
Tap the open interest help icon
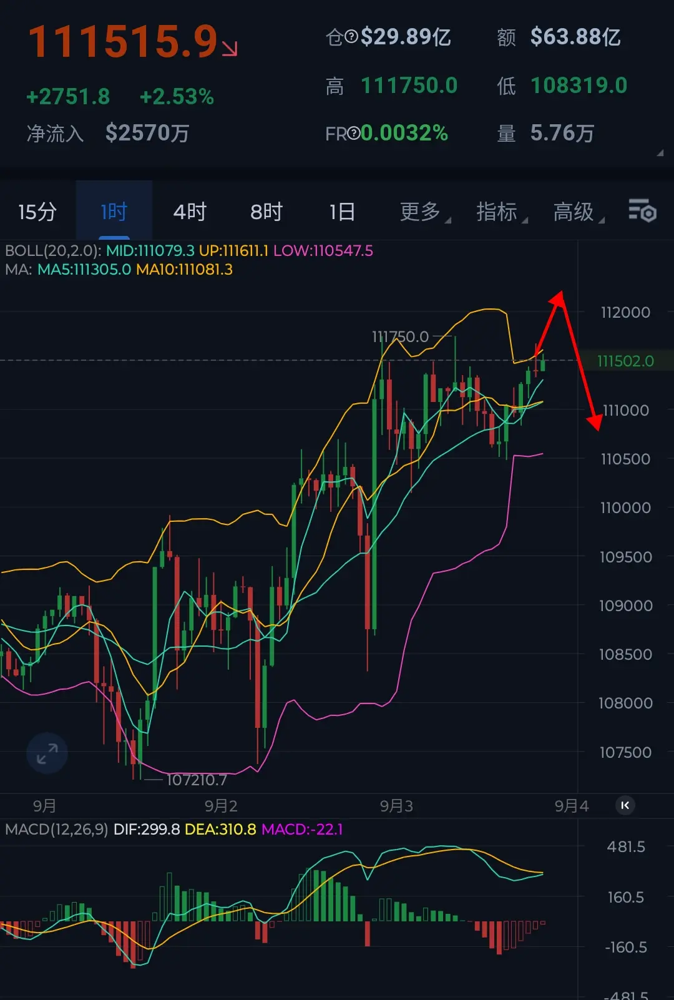point(351,37)
